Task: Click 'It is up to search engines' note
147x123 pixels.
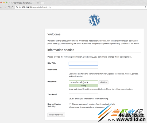Action: 87,107
